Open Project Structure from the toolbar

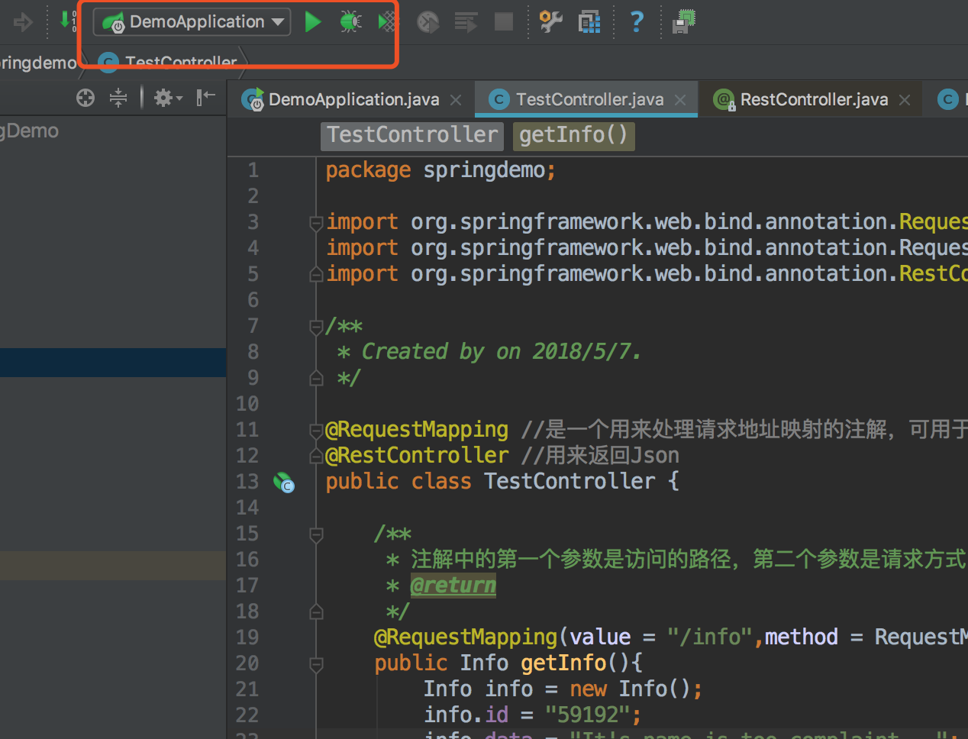coord(589,21)
